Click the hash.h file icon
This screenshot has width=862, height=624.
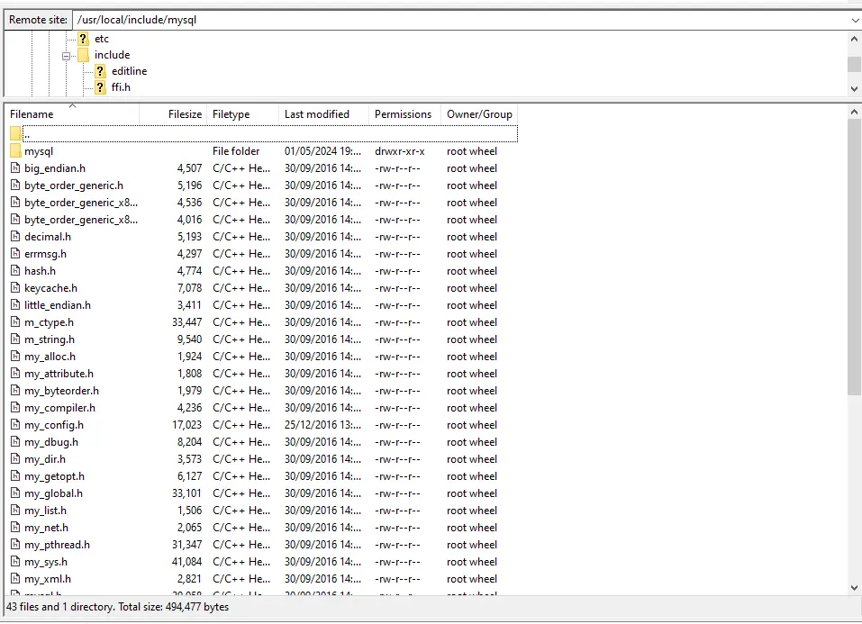point(15,271)
